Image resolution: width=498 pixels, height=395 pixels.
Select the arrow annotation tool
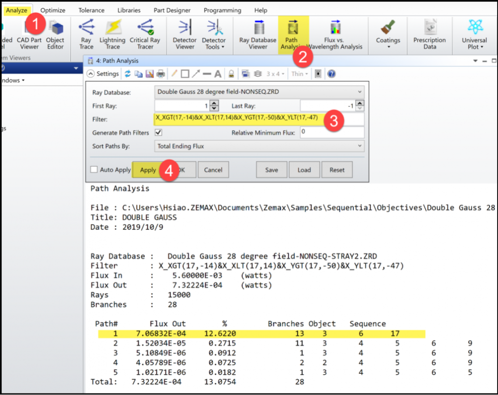point(196,74)
